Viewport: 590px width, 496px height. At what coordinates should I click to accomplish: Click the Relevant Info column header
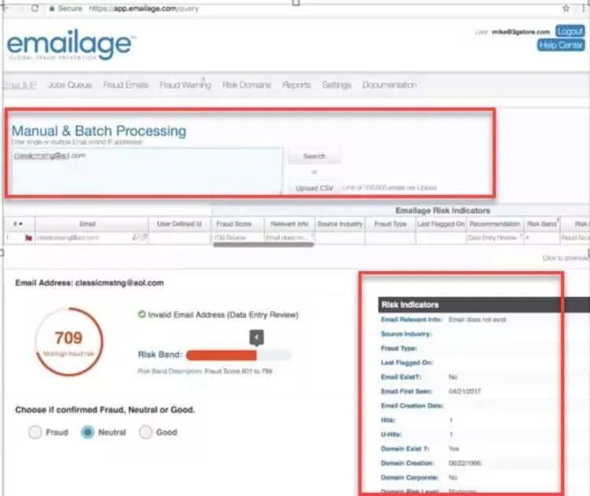pos(289,224)
